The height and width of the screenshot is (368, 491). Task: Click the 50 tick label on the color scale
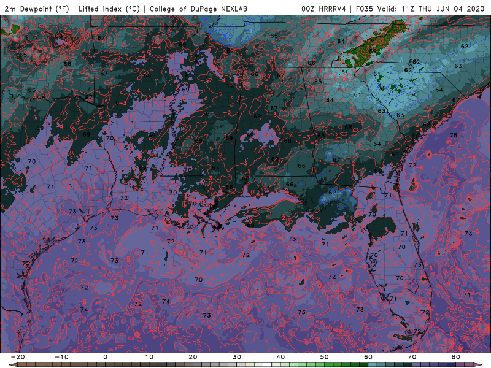[325, 357]
